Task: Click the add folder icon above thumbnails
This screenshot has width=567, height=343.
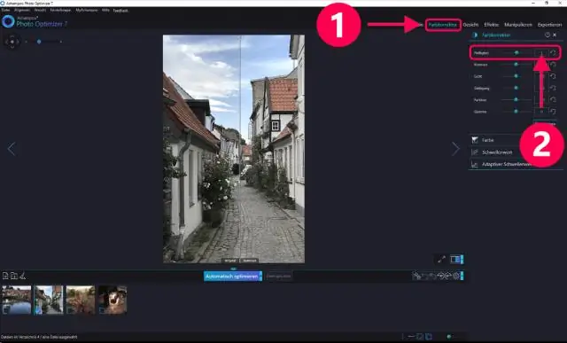Action: click(x=14, y=276)
